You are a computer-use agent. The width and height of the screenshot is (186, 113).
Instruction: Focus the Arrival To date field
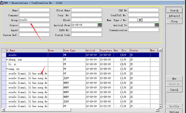[x=141, y=25]
